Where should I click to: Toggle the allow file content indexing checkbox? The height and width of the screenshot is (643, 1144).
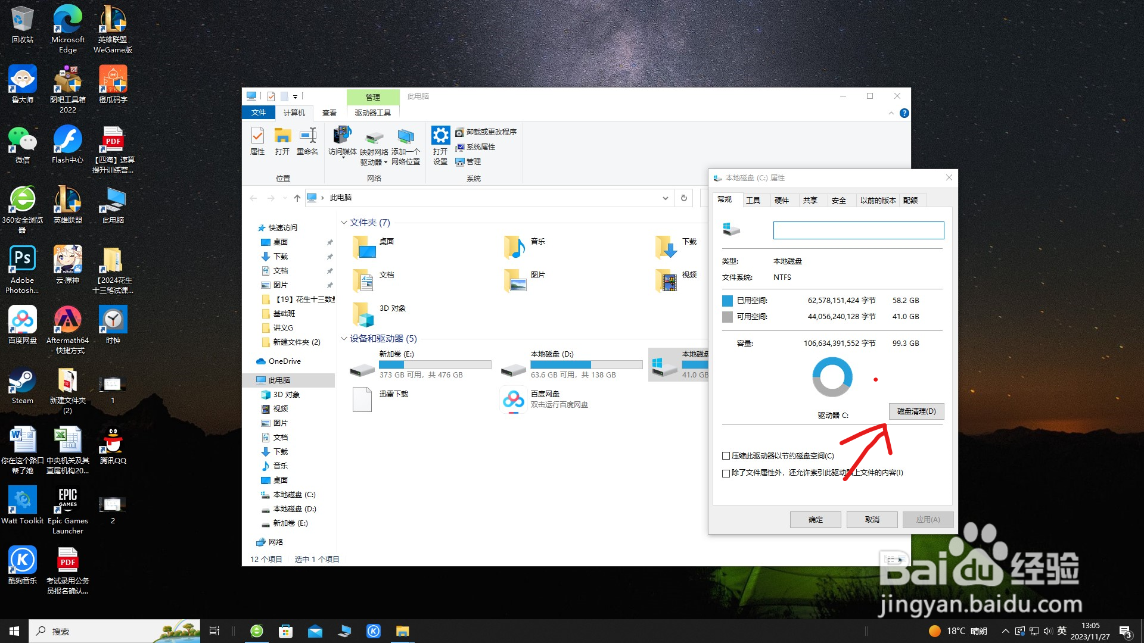726,473
